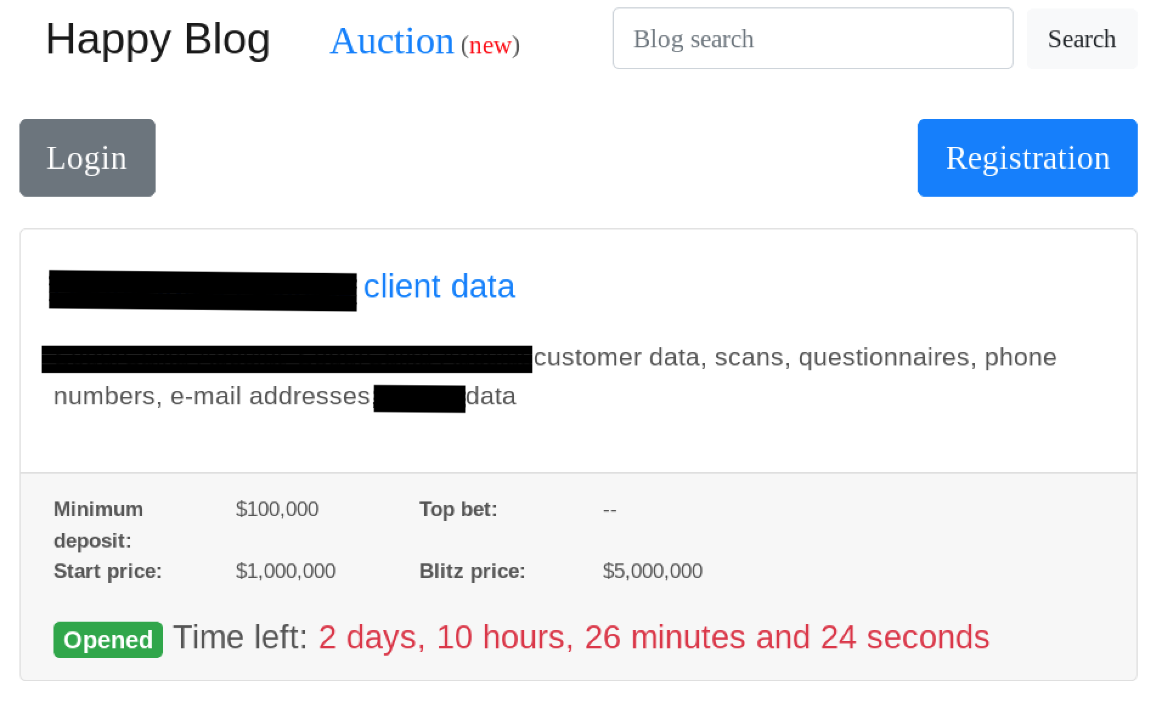Open the blue Registration button
Image resolution: width=1162 pixels, height=703 pixels.
1027,158
